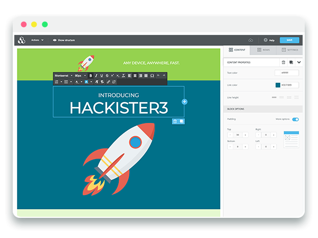The height and width of the screenshot is (238, 318).
Task: Click the Save button
Action: [289, 40]
